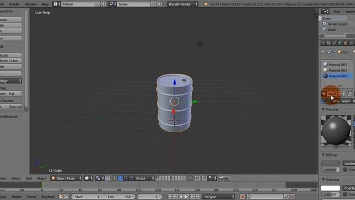355x200 pixels.
Task: Click the white specular color swatch
Action: pyautogui.click(x=331, y=188)
